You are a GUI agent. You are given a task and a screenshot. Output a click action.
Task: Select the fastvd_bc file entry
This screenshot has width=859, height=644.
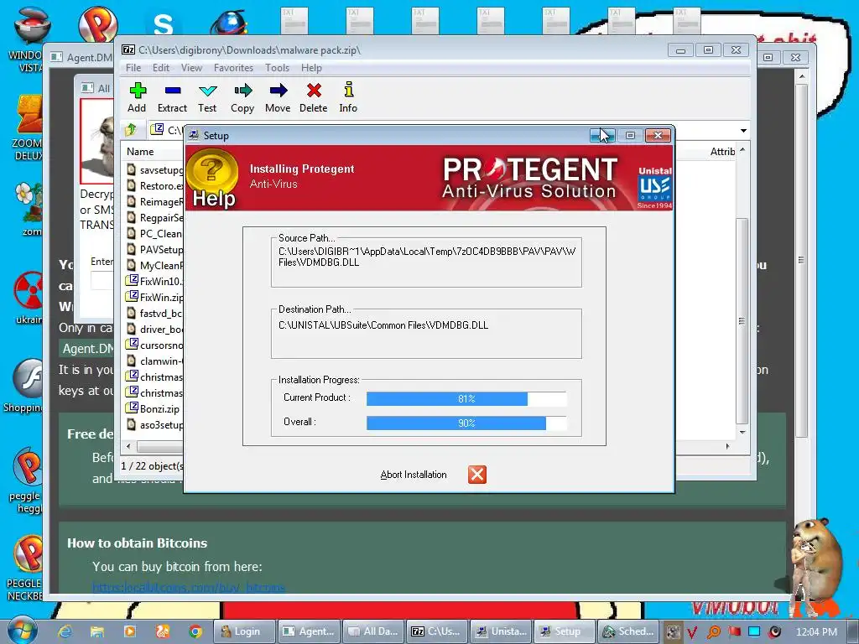coord(155,314)
